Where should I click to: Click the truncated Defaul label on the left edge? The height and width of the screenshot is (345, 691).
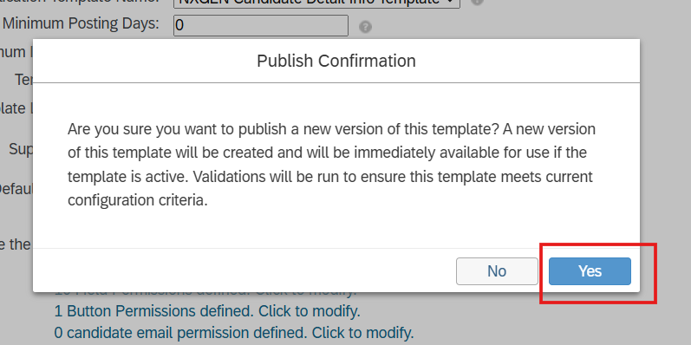pyautogui.click(x=16, y=190)
